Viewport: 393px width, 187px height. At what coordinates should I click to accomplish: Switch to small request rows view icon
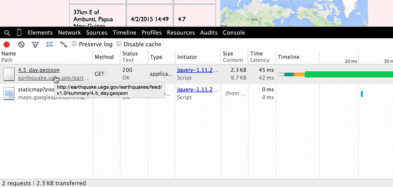[x=64, y=45]
